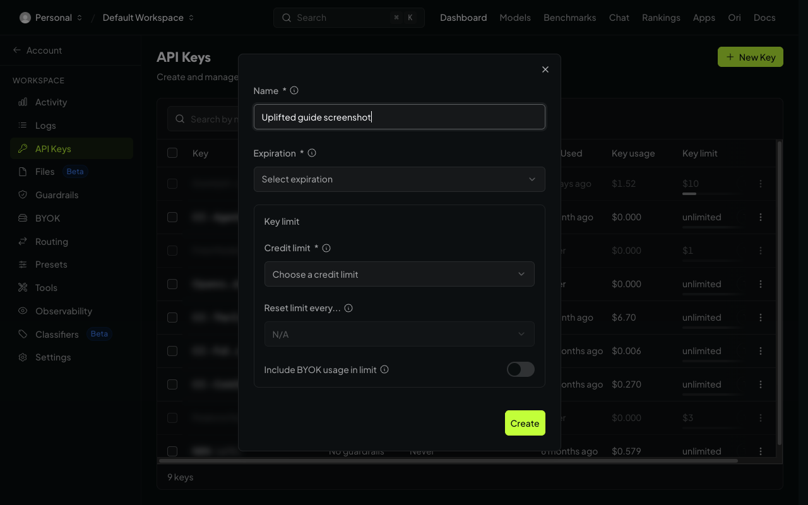Open the Settings sidebar item
The height and width of the screenshot is (505, 808).
point(72,357)
